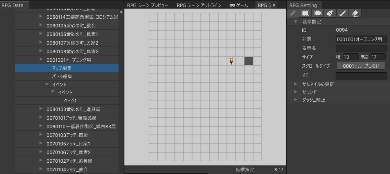Open the スクロールタイプ dropdown
Image resolution: width=390 pixels, height=174 pixels.
pyautogui.click(x=361, y=66)
